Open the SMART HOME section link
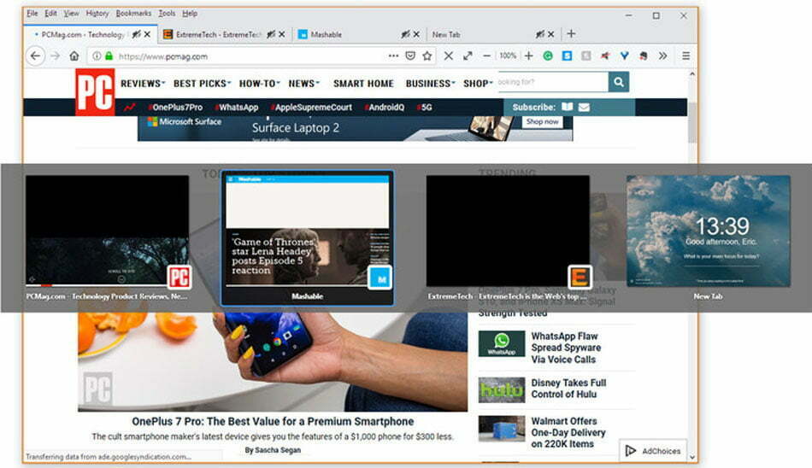Viewport: 812px width, 468px height. (363, 84)
